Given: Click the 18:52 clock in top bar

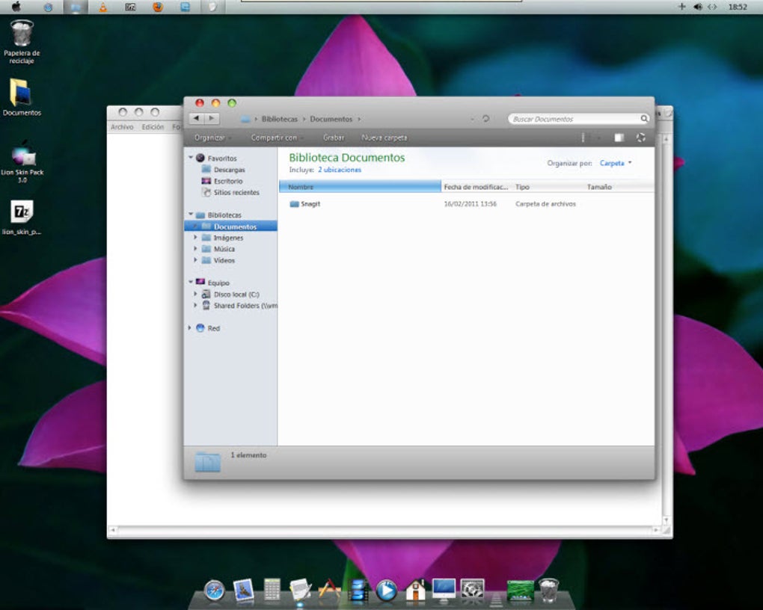Looking at the screenshot, I should [738, 7].
